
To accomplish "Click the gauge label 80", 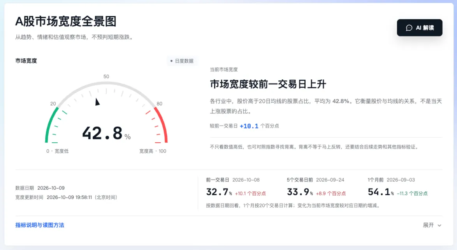I will tap(160, 103).
